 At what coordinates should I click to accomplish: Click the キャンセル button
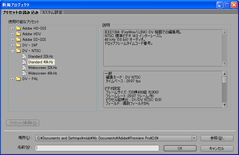217,148
